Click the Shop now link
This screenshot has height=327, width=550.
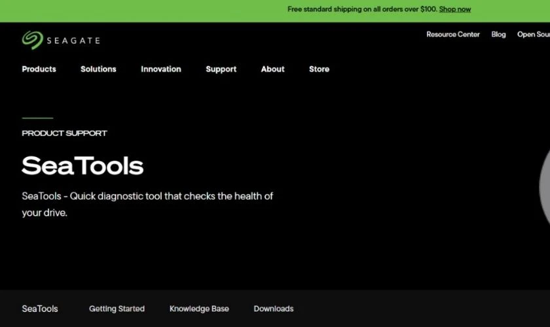tap(455, 9)
